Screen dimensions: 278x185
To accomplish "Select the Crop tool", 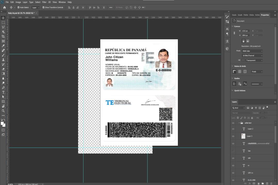I will click(3, 36).
